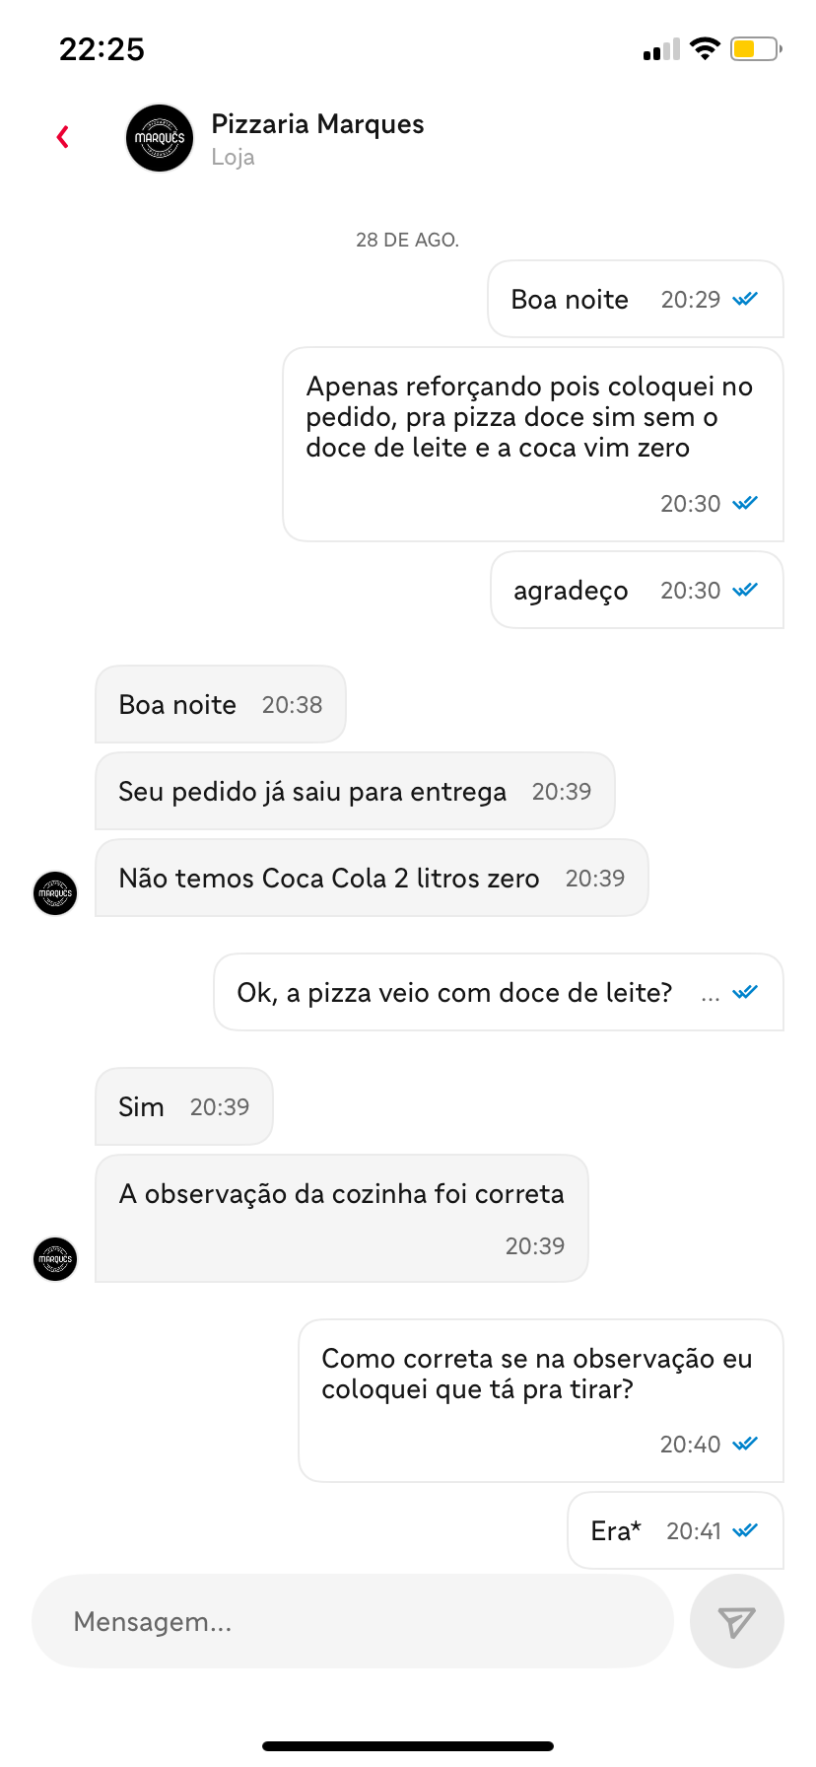Tap the 22:25 clock in status bar
Viewport: 816px width, 1767px height.
[x=102, y=49]
